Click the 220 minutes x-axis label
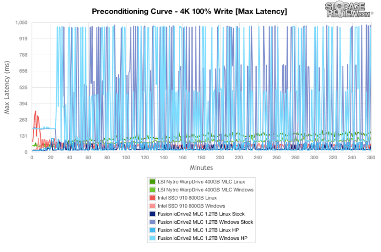The height and width of the screenshot is (252, 381). point(239,157)
